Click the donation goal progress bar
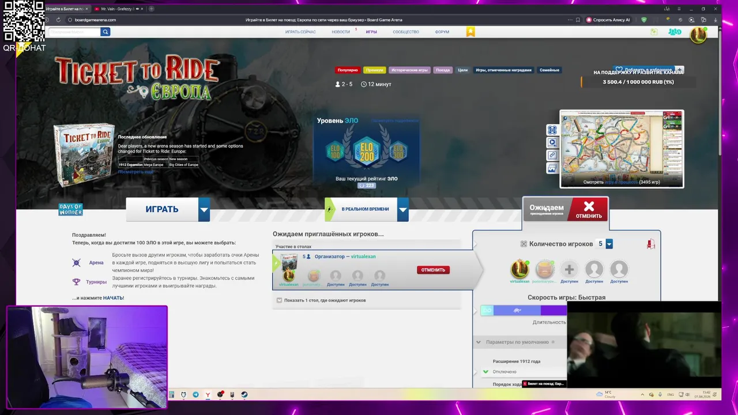Image resolution: width=738 pixels, height=415 pixels. coord(638,82)
